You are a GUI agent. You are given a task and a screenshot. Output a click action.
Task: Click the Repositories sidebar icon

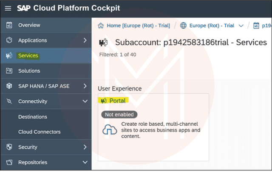pos(9,162)
